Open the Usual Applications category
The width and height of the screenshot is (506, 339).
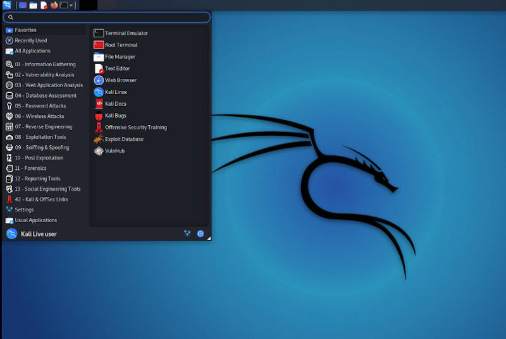[45, 220]
